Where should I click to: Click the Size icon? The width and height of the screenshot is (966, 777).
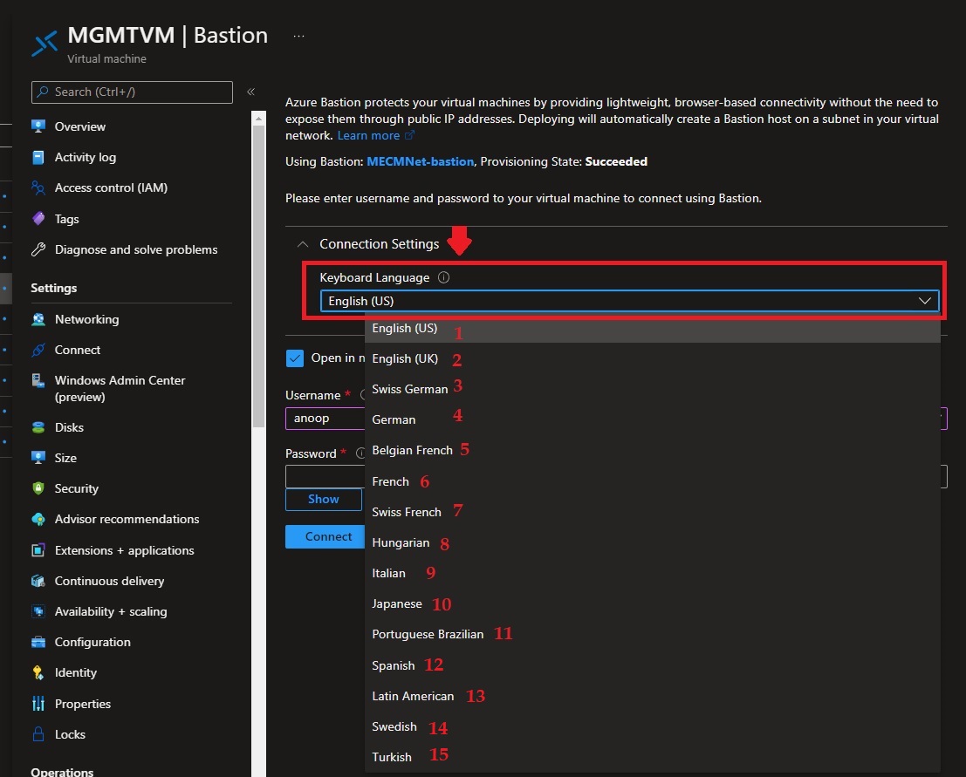[x=38, y=458]
